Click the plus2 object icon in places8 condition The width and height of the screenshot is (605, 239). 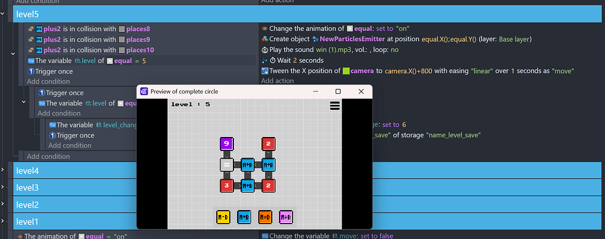coord(39,29)
